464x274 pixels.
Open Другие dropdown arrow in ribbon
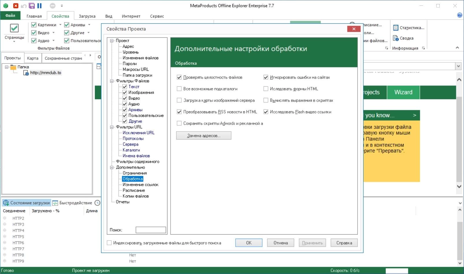[x=89, y=33]
